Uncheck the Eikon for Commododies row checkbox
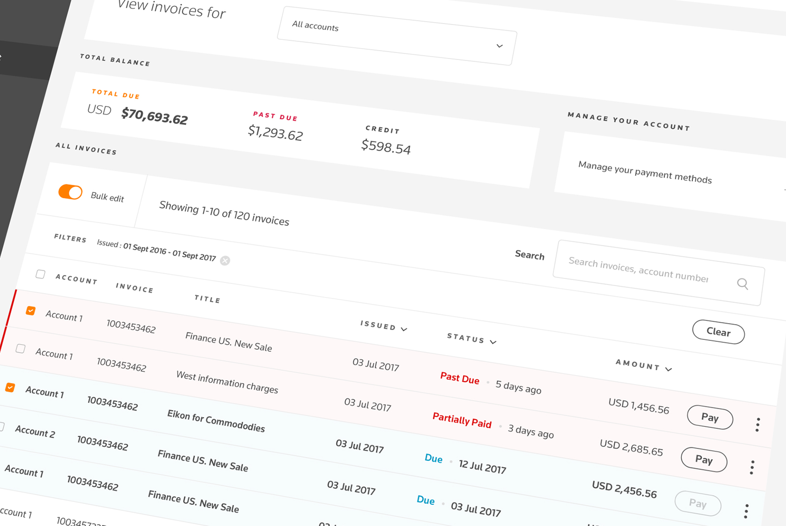The image size is (786, 526). click(x=10, y=388)
